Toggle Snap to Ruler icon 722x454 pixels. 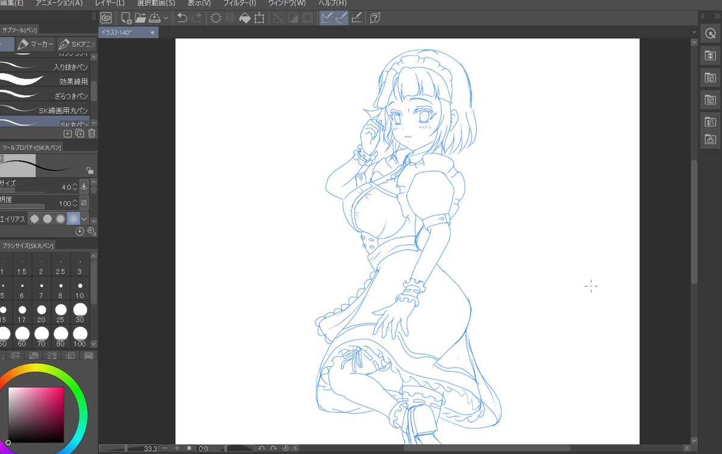pyautogui.click(x=327, y=18)
